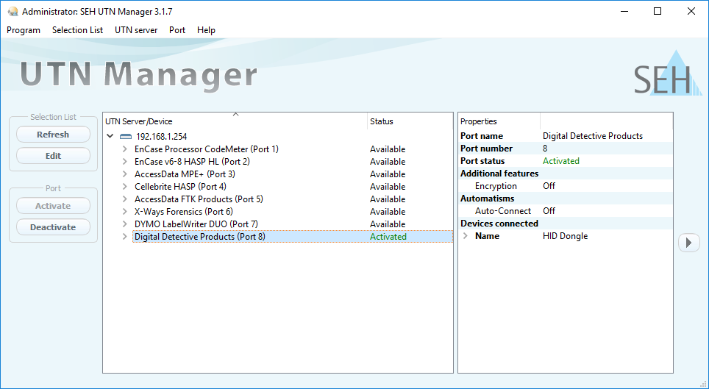Select EnCase v6-8 HASP HL (Port 2)
Viewport: 709px width, 389px height.
[192, 162]
